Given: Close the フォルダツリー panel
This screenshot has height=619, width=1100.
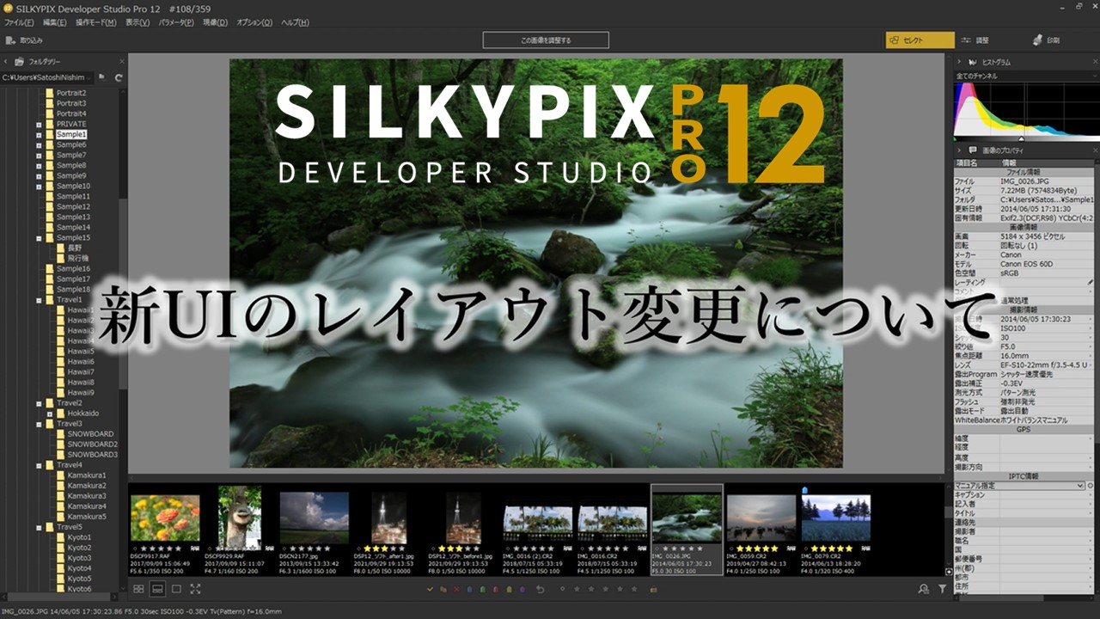Looking at the screenshot, I should point(122,62).
